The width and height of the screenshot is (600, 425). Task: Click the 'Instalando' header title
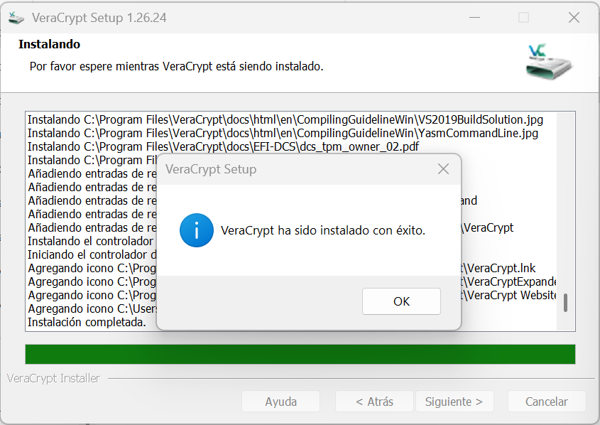49,44
